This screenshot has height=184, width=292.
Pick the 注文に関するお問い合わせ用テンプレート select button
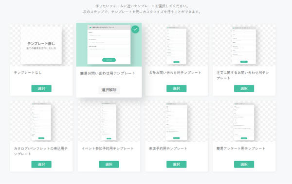[244, 88]
